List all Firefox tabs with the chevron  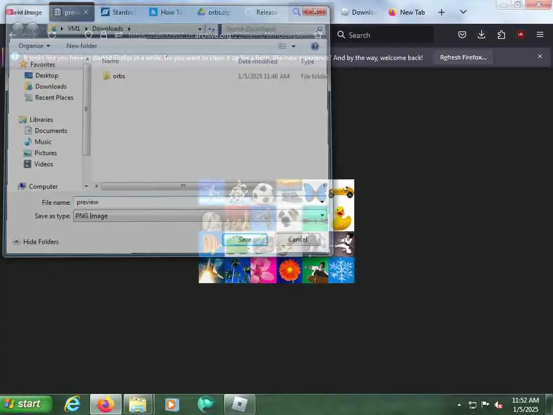463,12
